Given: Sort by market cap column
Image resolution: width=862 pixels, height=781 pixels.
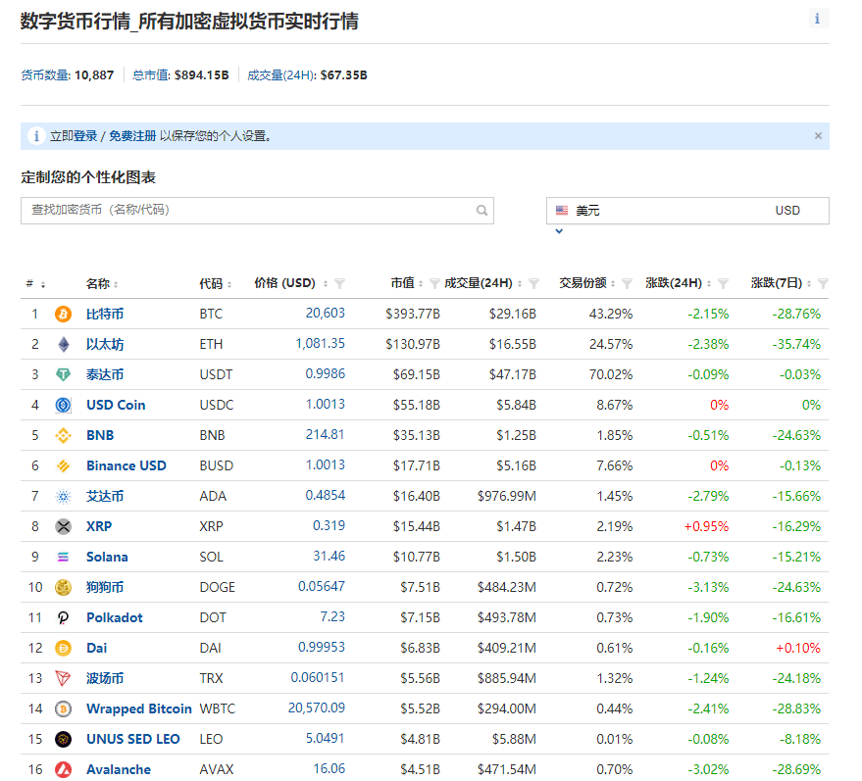Looking at the screenshot, I should (402, 283).
